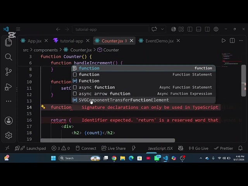Screen dimensions: 248x186
Task: Open remote window indicator in status bar
Action: point(7,148)
